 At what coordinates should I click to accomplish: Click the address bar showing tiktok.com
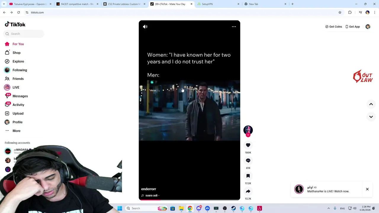tap(184, 12)
